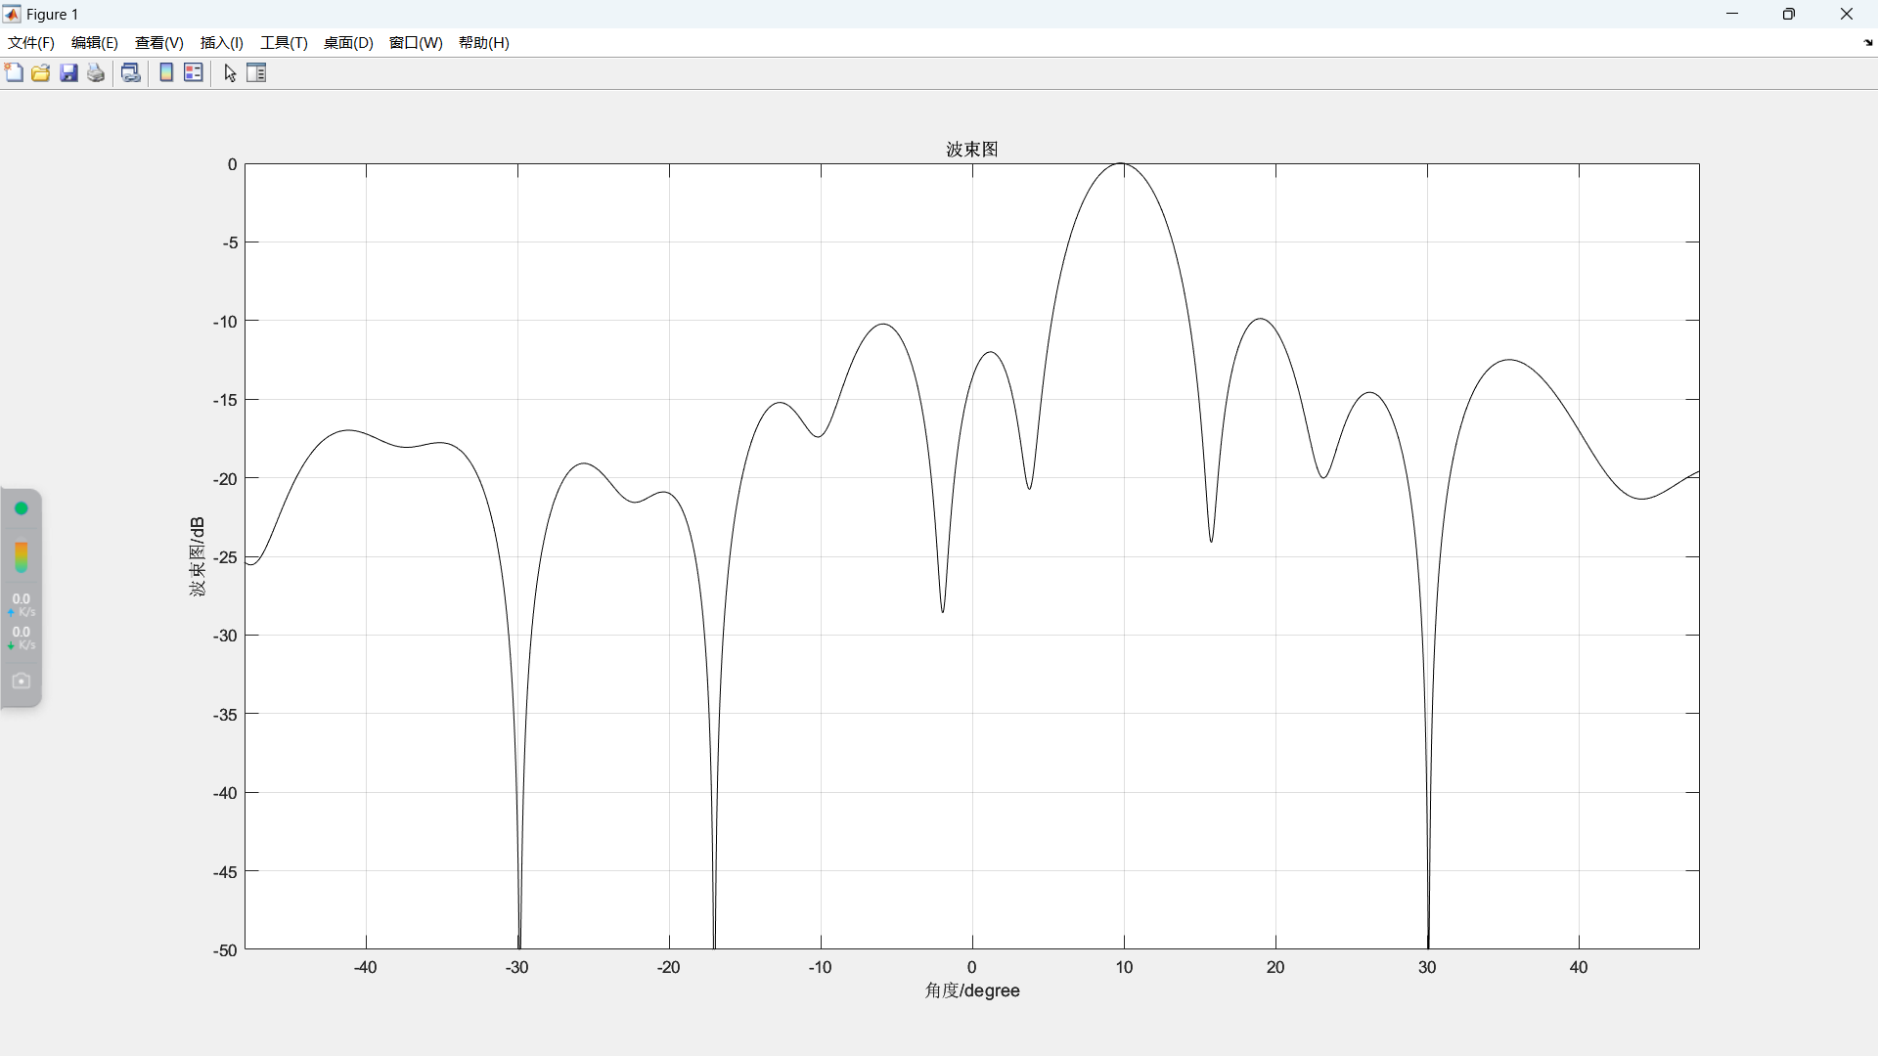Save the figure using floppy icon
1878x1056 pixels.
tap(68, 73)
